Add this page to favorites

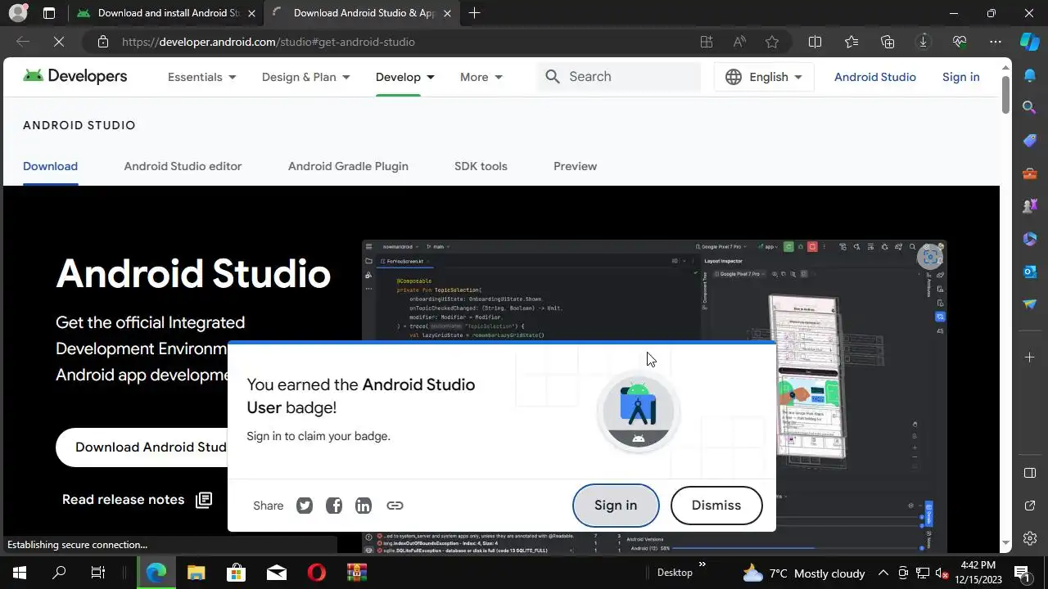click(772, 42)
